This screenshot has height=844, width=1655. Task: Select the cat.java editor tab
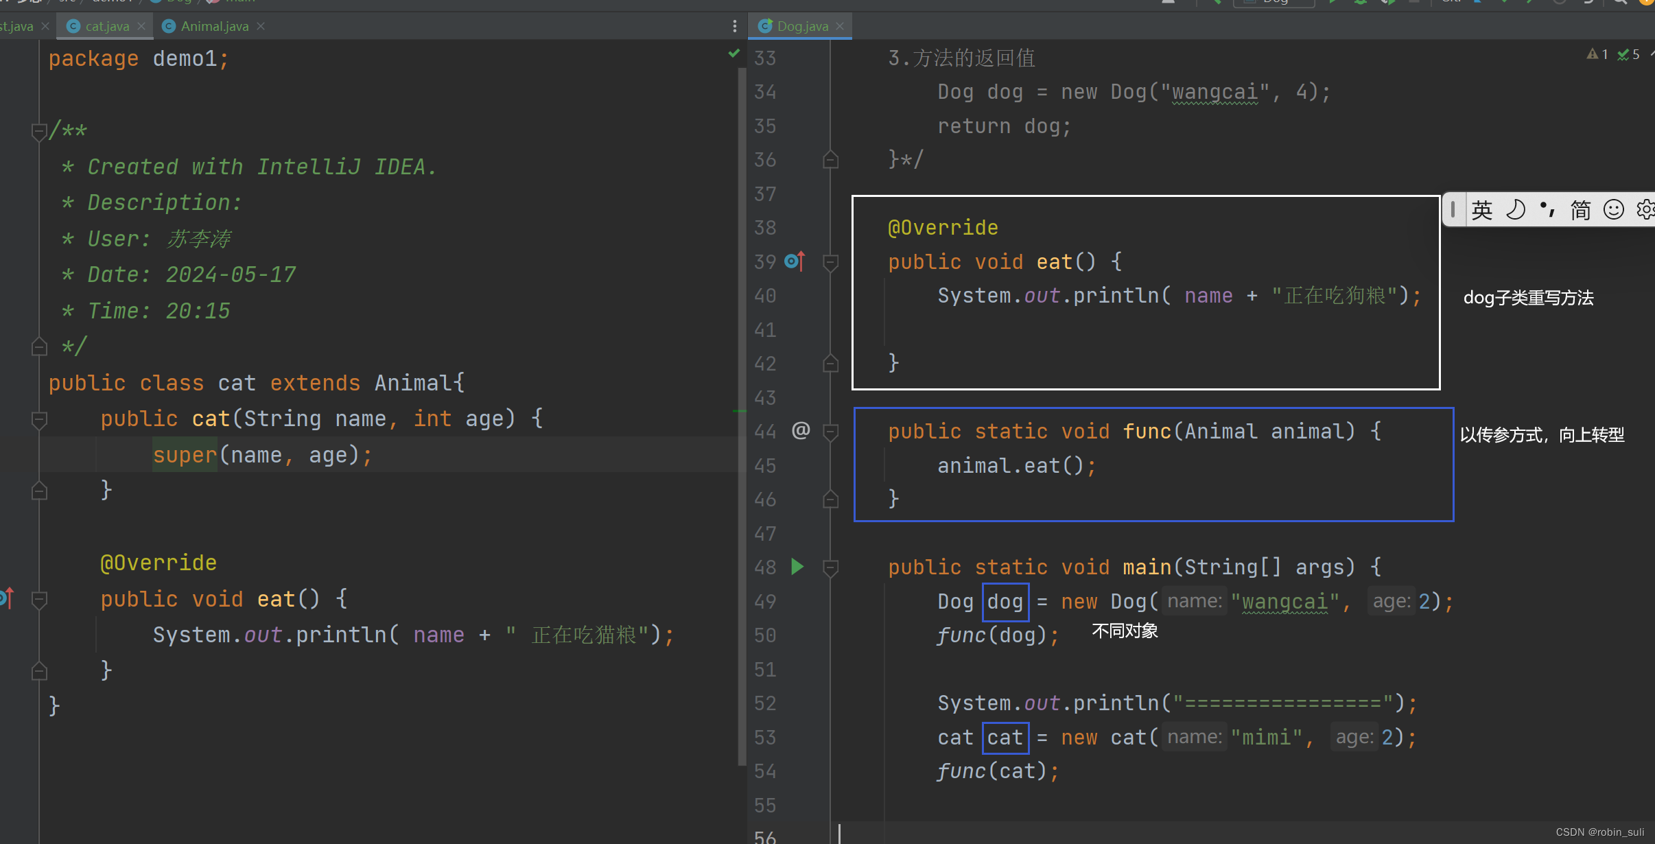106,26
